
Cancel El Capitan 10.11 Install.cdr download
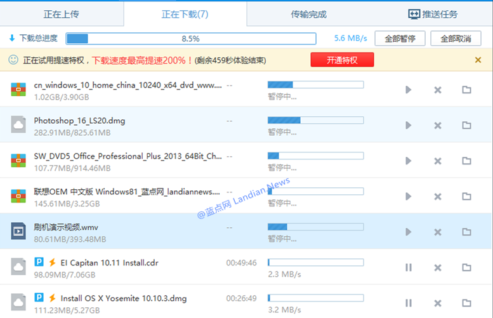pos(438,268)
